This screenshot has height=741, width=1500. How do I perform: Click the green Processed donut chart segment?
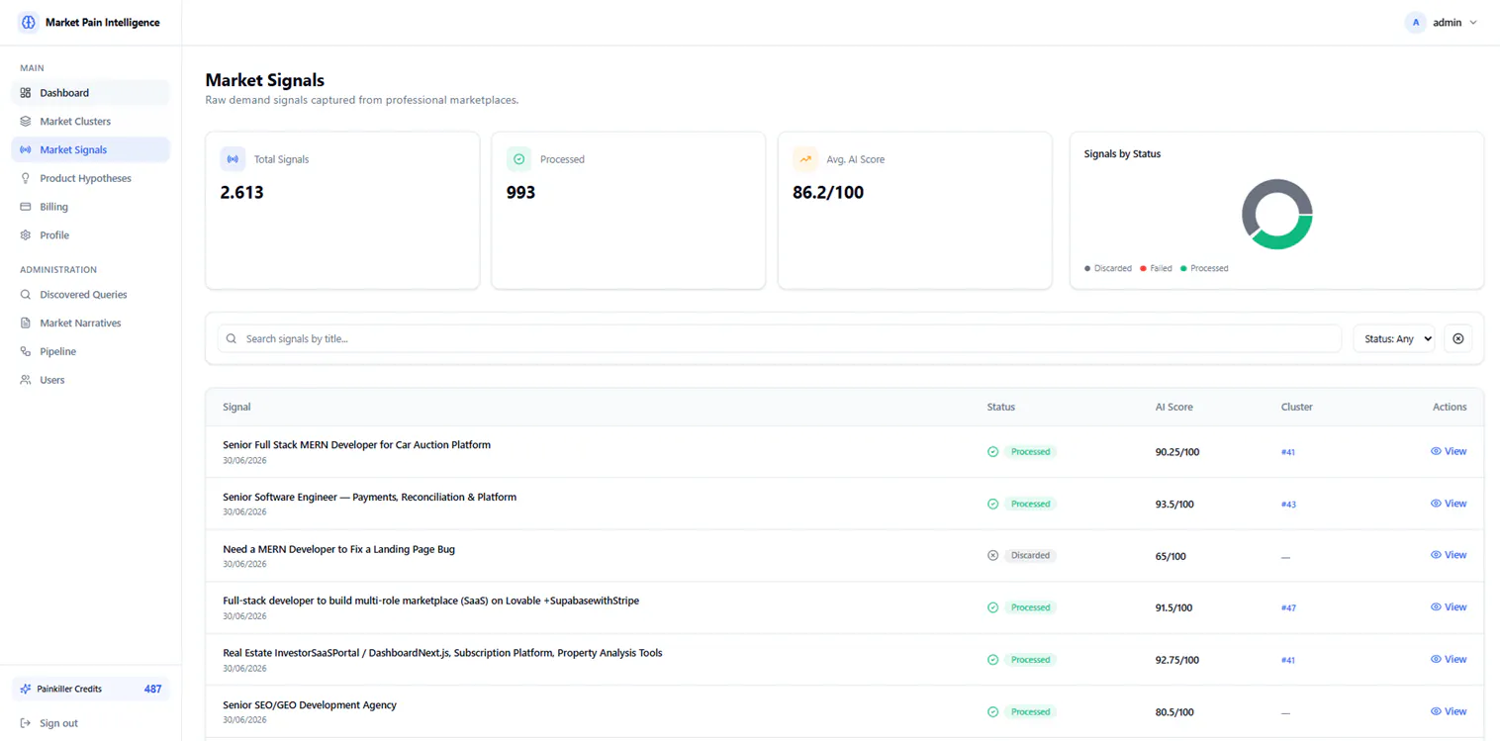click(x=1288, y=238)
